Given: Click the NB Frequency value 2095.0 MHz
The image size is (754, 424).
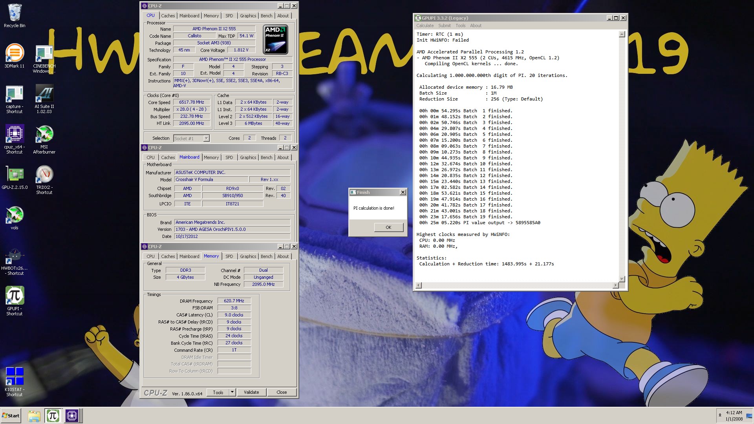Looking at the screenshot, I should [264, 284].
